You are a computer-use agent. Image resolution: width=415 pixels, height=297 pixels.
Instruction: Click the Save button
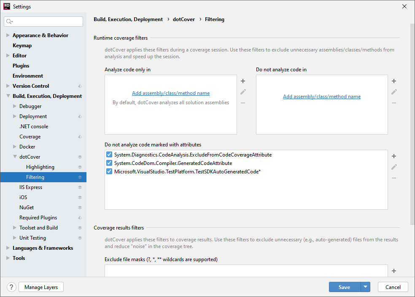click(x=345, y=287)
